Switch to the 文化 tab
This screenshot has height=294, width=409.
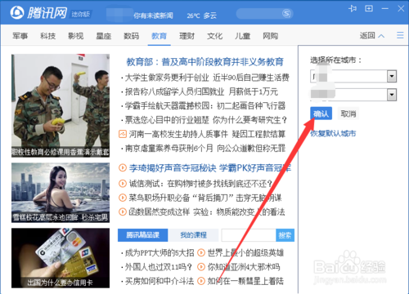(x=214, y=36)
